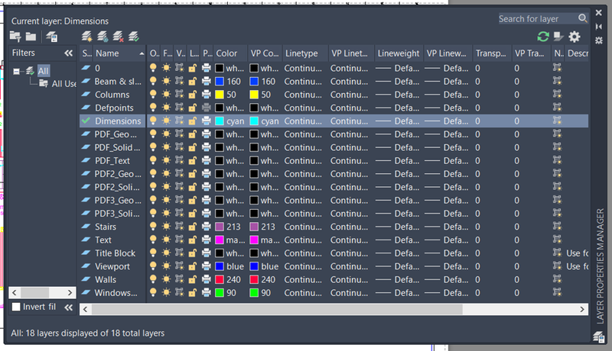Change Columns yellow color swatch

220,95
